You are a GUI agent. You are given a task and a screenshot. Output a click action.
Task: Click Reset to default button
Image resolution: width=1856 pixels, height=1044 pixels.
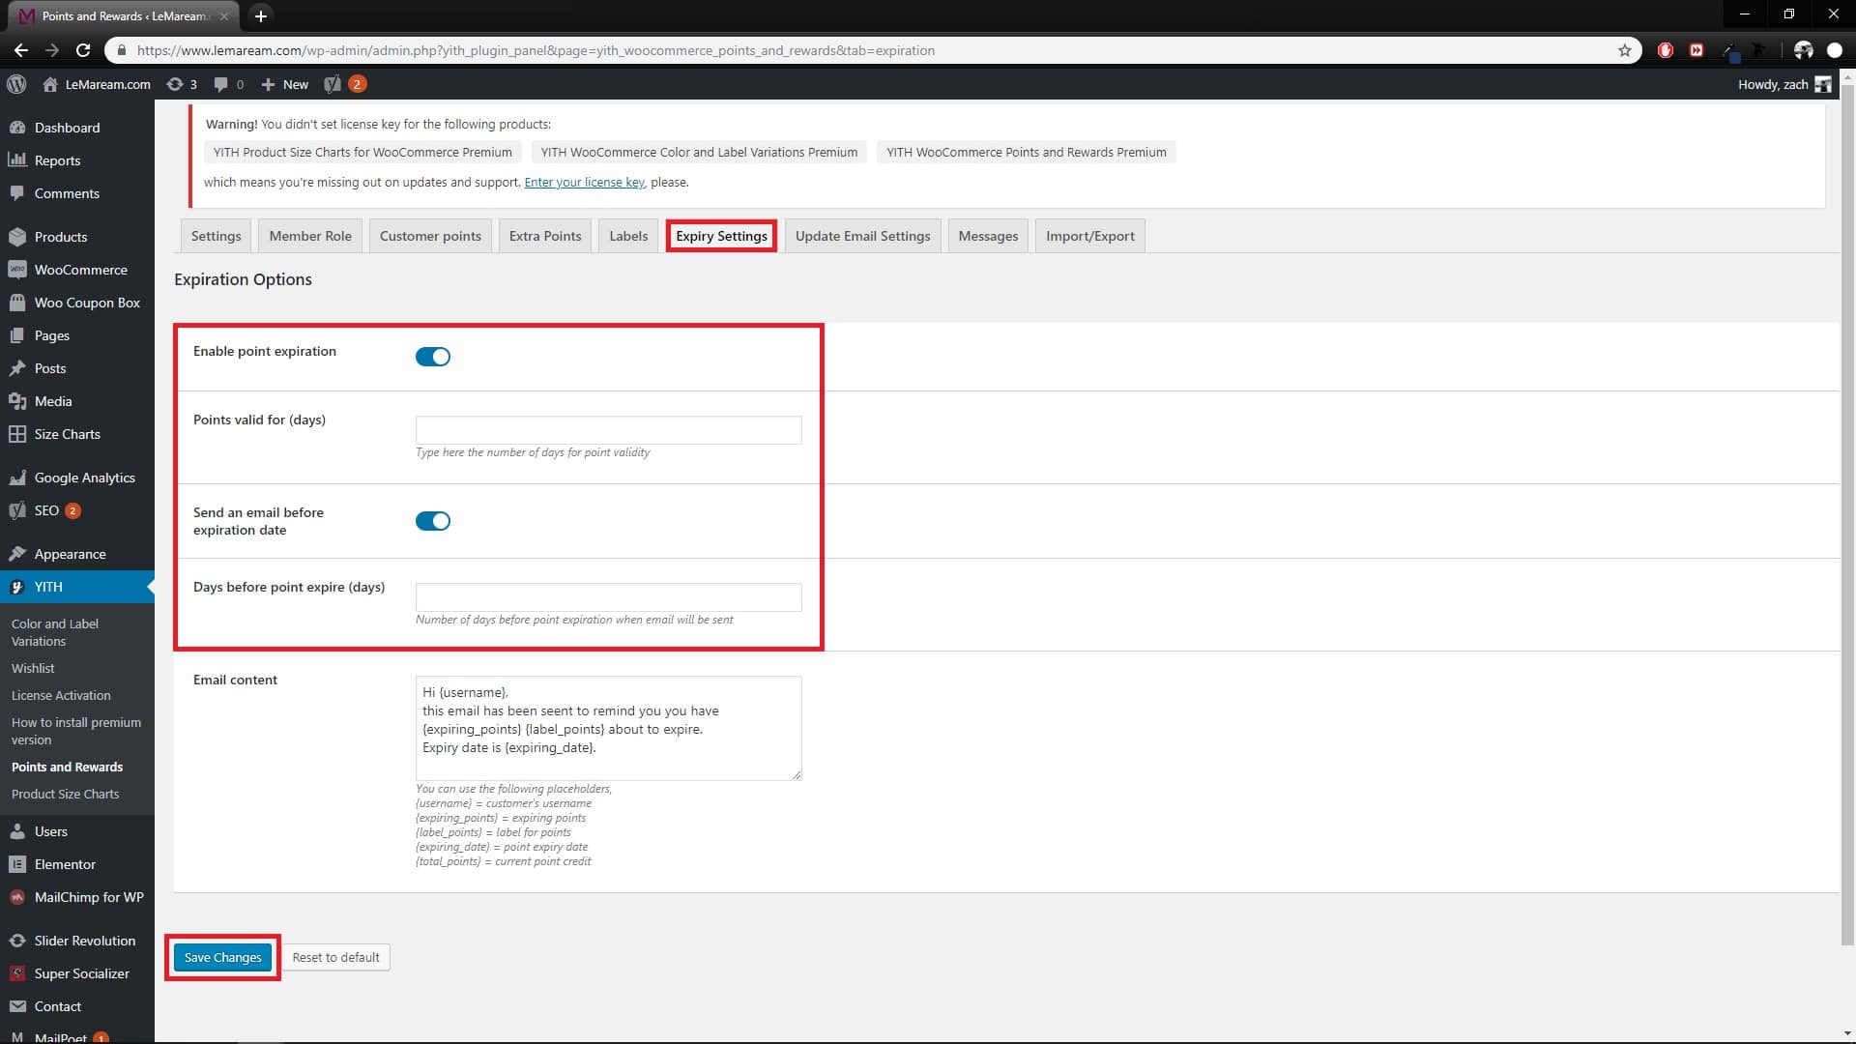click(335, 957)
